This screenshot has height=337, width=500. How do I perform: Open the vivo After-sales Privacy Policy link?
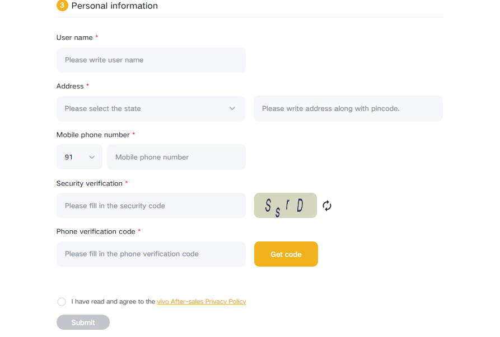click(x=201, y=302)
